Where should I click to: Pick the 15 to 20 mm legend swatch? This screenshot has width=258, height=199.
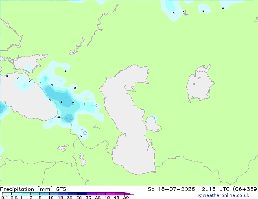click(63, 194)
